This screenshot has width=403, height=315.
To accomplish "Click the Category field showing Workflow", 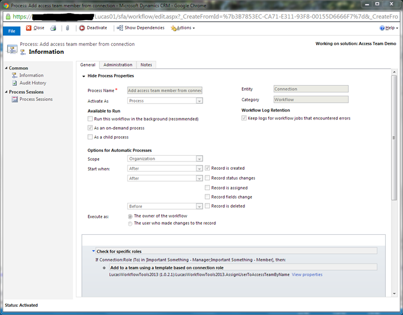I will [x=311, y=99].
